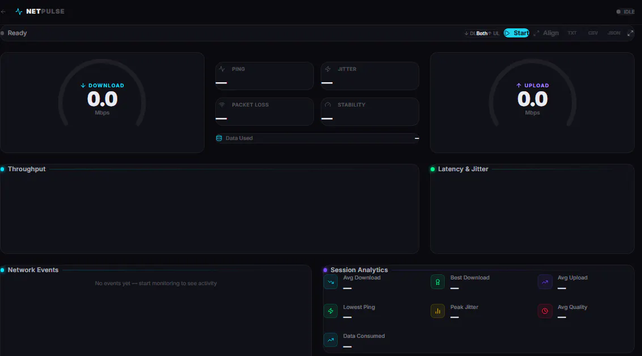Click the Data Used label
Screen dimensions: 642x356
[239, 138]
